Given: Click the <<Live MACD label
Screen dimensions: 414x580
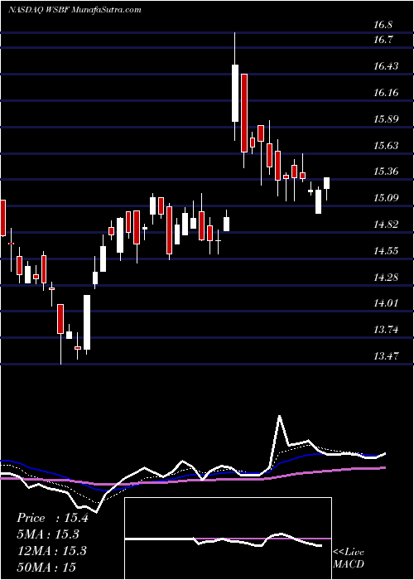Looking at the screenshot, I should coord(349,558).
